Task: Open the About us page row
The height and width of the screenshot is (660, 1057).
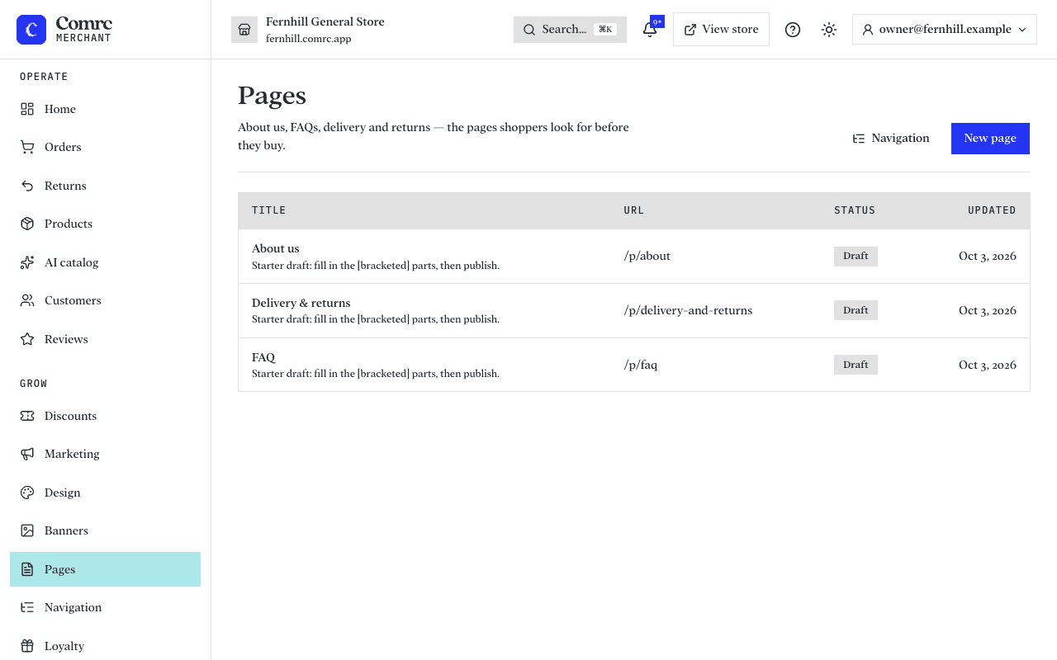Action: pos(633,257)
